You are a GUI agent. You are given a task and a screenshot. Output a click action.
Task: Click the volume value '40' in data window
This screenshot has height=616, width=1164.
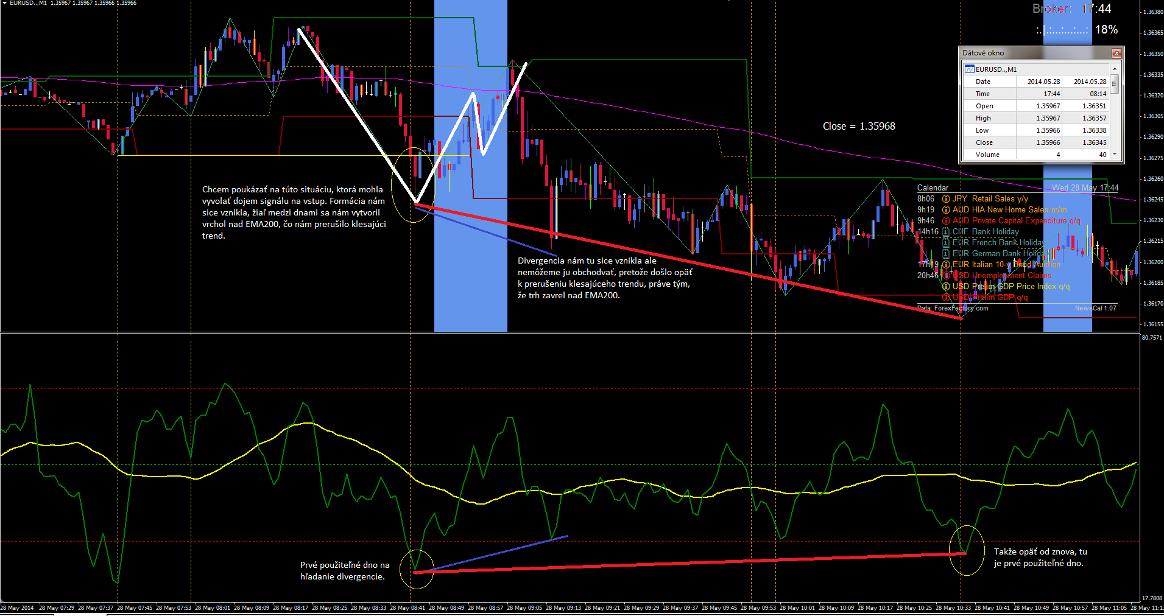pos(1102,155)
